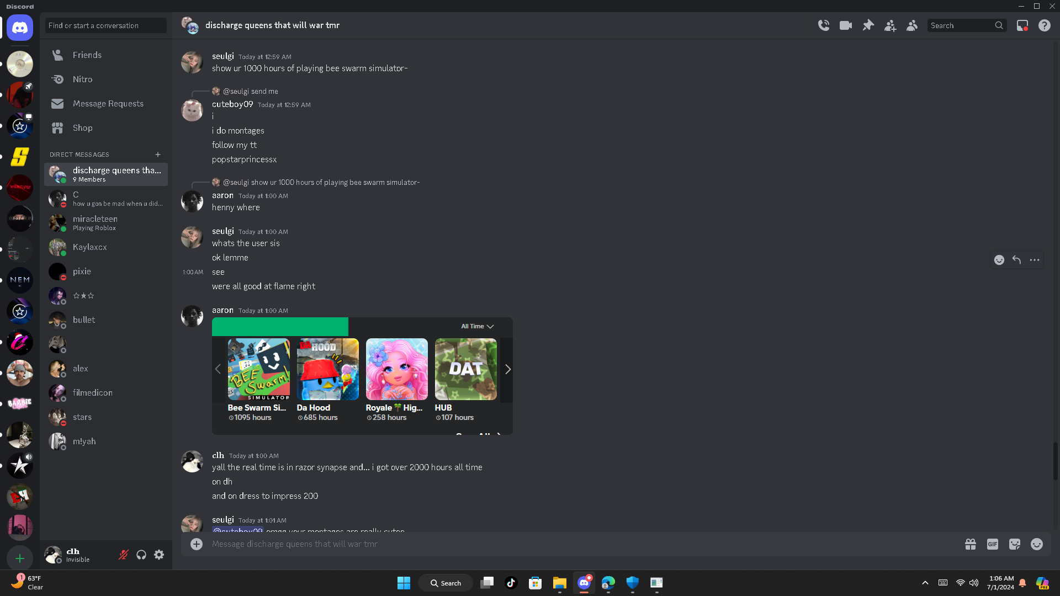Click the chat scrollbar thumb
1060x596 pixels.
1055,461
